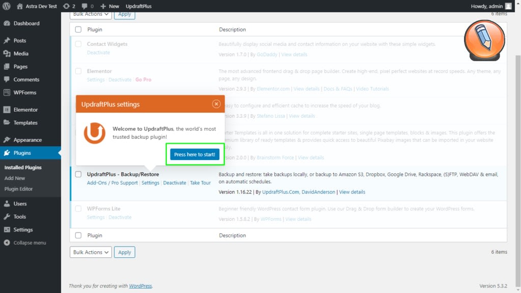Screen dimensions: 521x293
Task: Open WPForms Lite Settings link
Action: pos(96,217)
